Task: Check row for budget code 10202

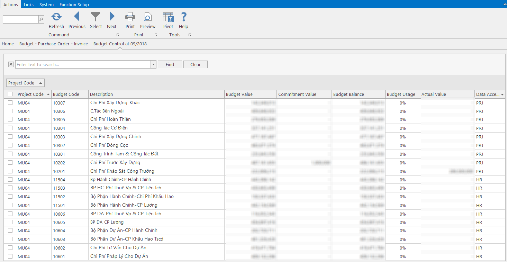Action: coord(10,162)
